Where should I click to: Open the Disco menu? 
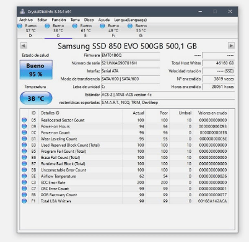(x=89, y=20)
